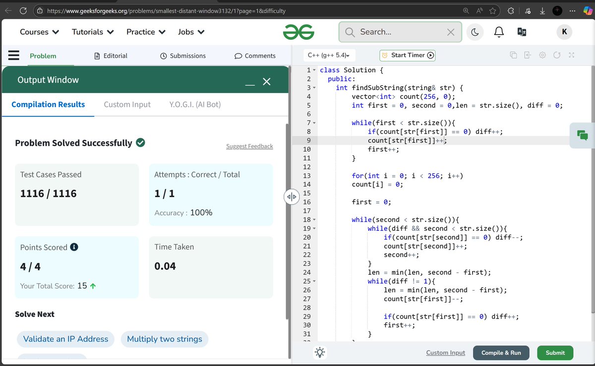Expand the Jobs dropdown
595x366 pixels.
pos(191,32)
